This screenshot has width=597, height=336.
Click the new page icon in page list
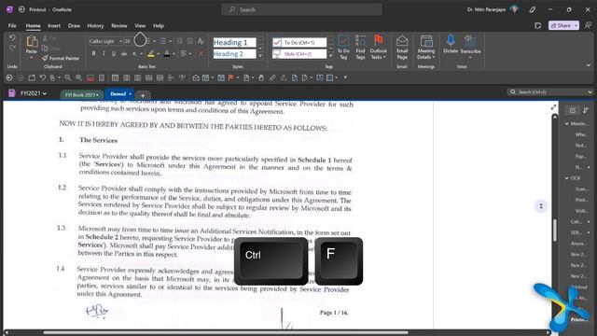coord(572,110)
